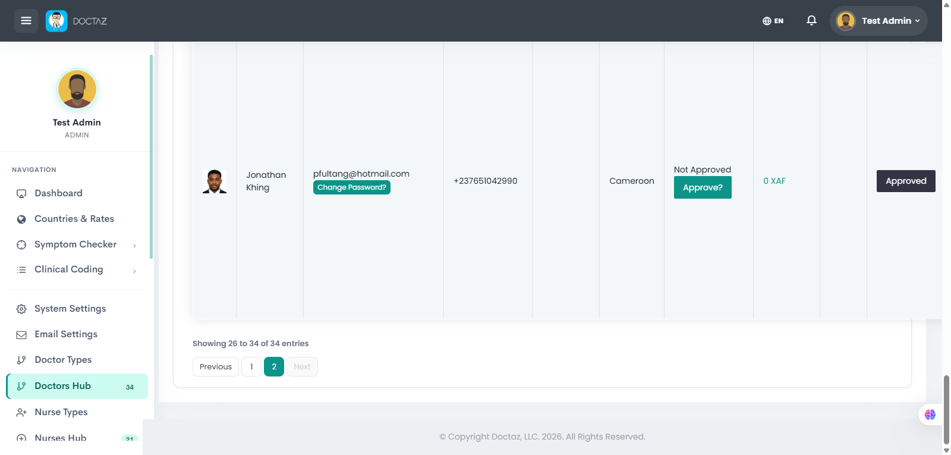951x455 pixels.
Task: Click the copyright footer text
Action: (542, 437)
